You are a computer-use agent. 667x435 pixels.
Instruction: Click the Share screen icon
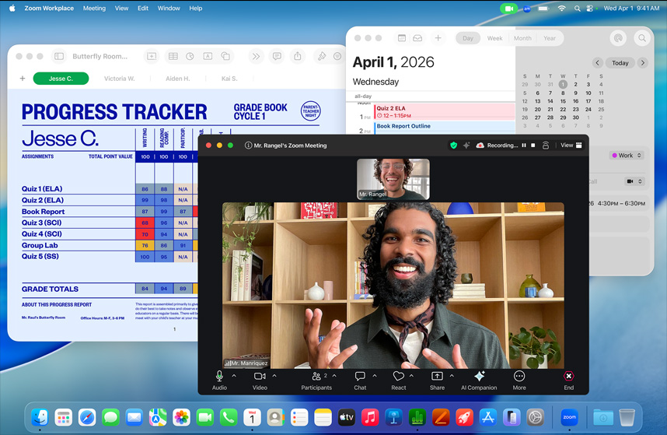[x=437, y=377]
